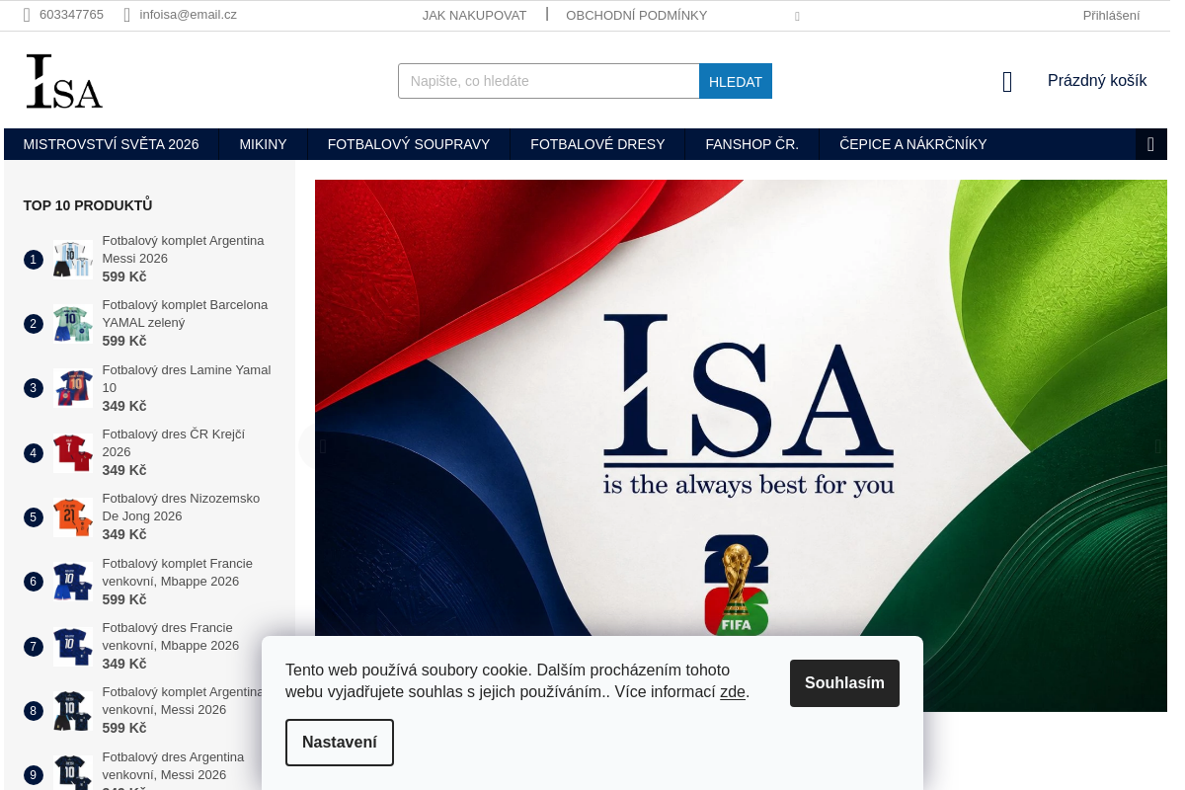1185x790 pixels.
Task: Open the Mikiny menu category
Action: 264,144
